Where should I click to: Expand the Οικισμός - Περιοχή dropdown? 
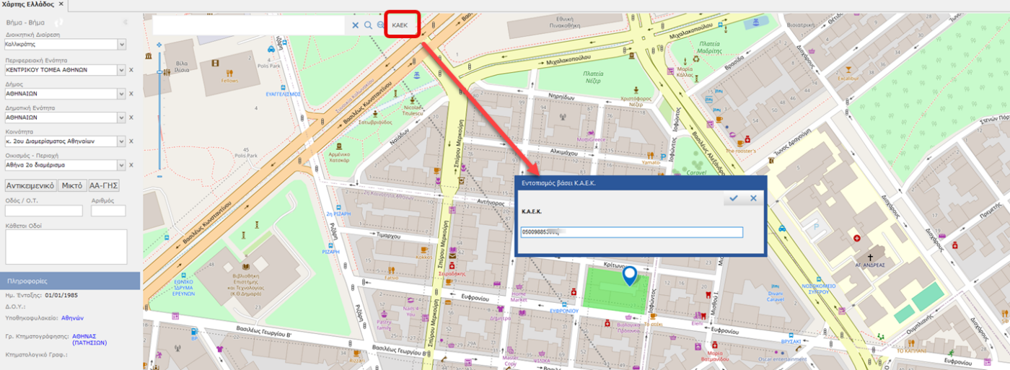click(x=122, y=165)
